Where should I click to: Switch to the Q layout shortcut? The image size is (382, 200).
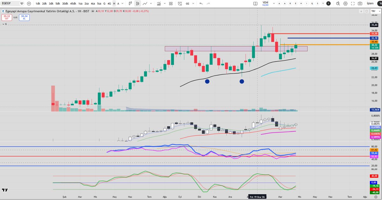(x=312, y=3)
